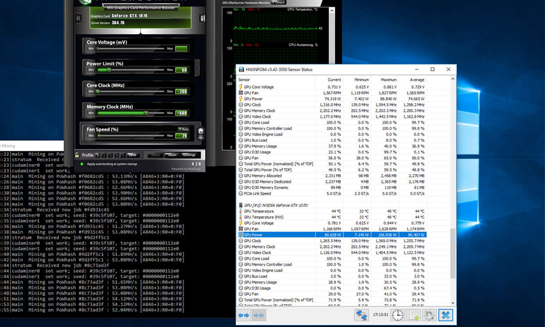This screenshot has height=327, width=545.
Task: Select Afterburner profile slot 5
Action: [123, 155]
